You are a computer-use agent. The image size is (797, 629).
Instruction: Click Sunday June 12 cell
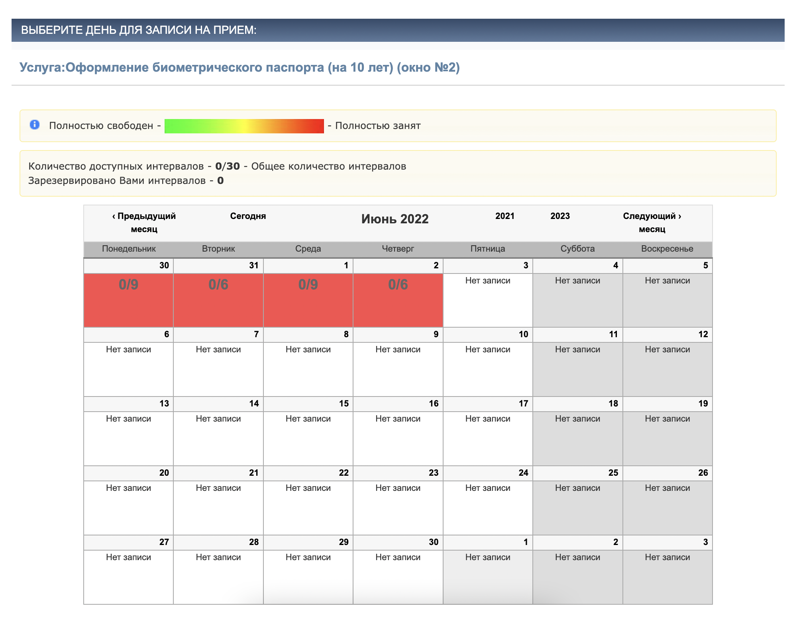pos(667,369)
